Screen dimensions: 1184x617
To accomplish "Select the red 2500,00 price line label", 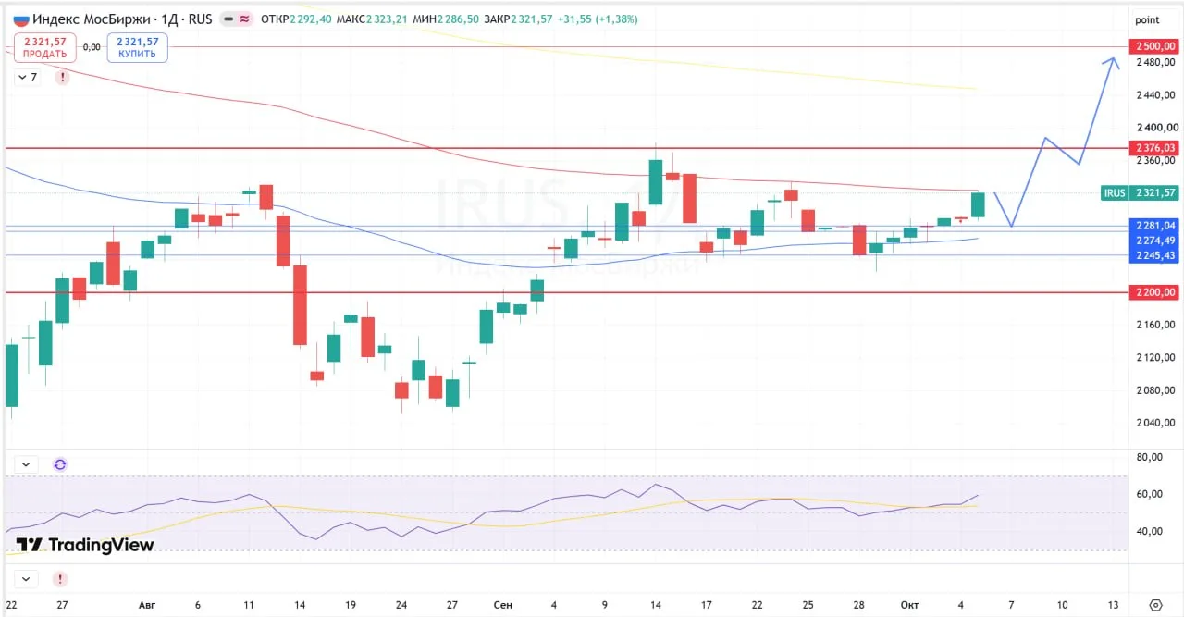I will 1153,46.
